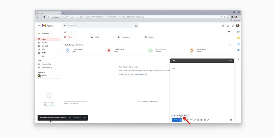This screenshot has width=274, height=137.
Task: Show search options in the search bar
Action: 136,26
